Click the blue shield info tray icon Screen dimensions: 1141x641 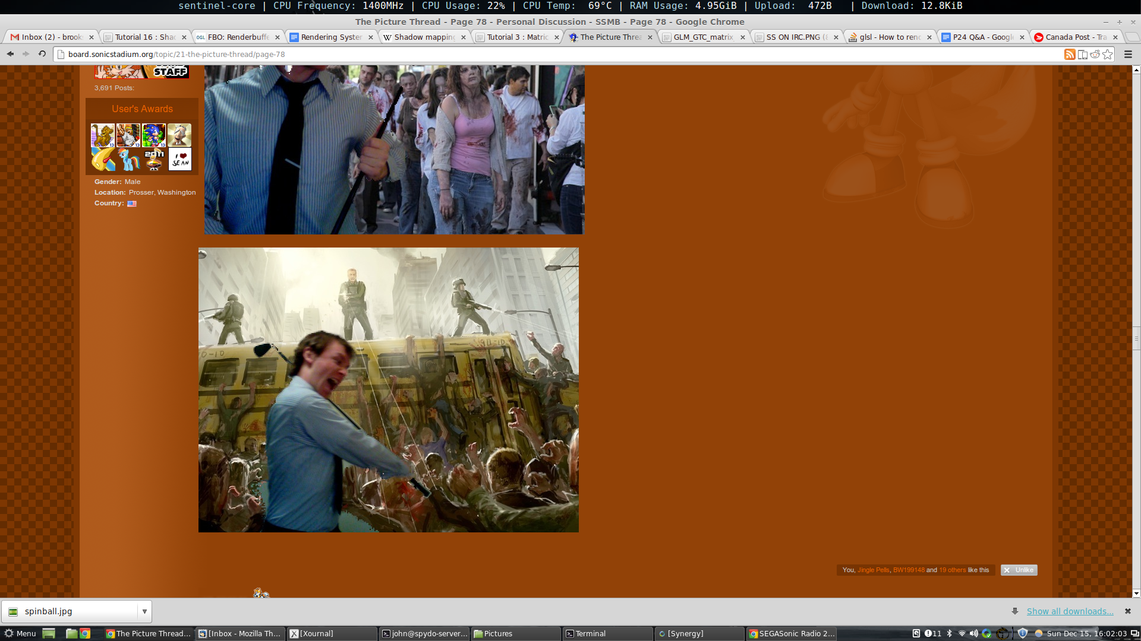click(x=1023, y=633)
